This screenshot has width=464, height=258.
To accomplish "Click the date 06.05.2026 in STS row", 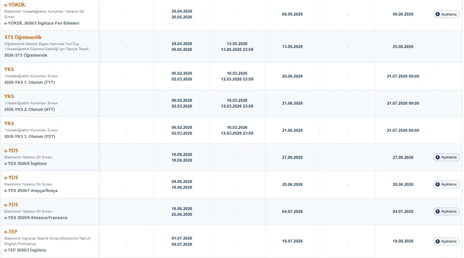I will pos(182,49).
